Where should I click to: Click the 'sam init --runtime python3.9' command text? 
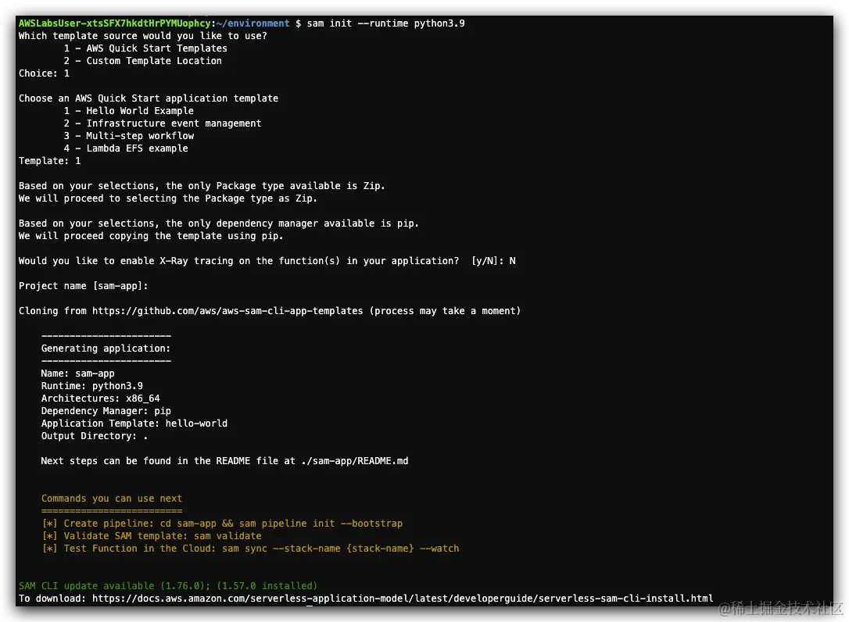tap(385, 23)
